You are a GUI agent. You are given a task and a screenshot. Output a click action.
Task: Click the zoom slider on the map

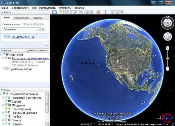pos(167,58)
